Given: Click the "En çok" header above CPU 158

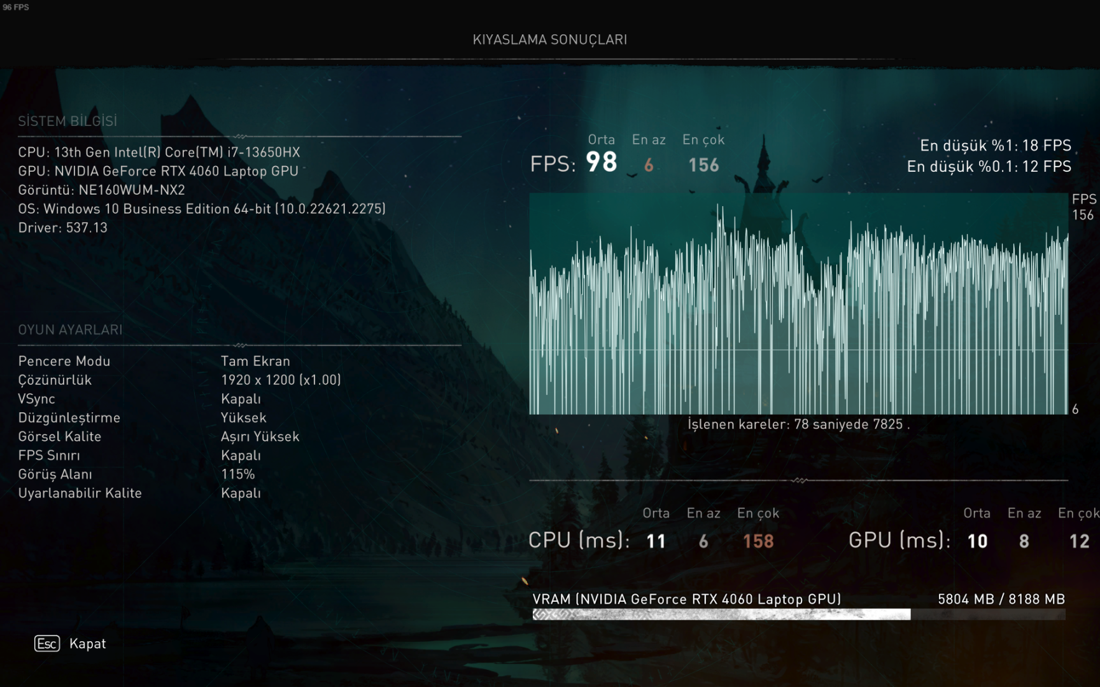Looking at the screenshot, I should (x=758, y=513).
